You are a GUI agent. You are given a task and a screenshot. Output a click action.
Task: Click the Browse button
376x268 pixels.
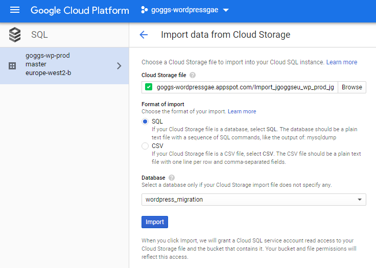[x=352, y=87]
